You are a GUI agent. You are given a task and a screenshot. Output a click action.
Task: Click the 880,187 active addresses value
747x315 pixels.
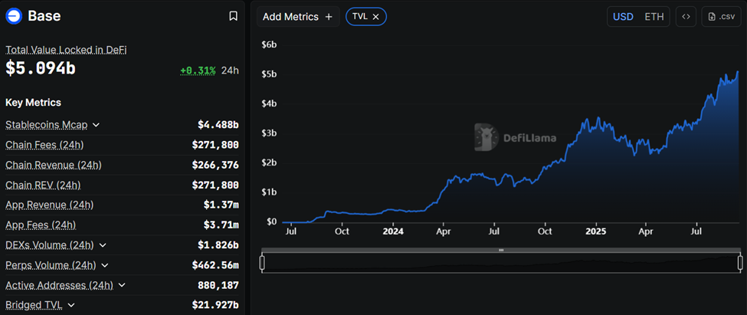218,285
